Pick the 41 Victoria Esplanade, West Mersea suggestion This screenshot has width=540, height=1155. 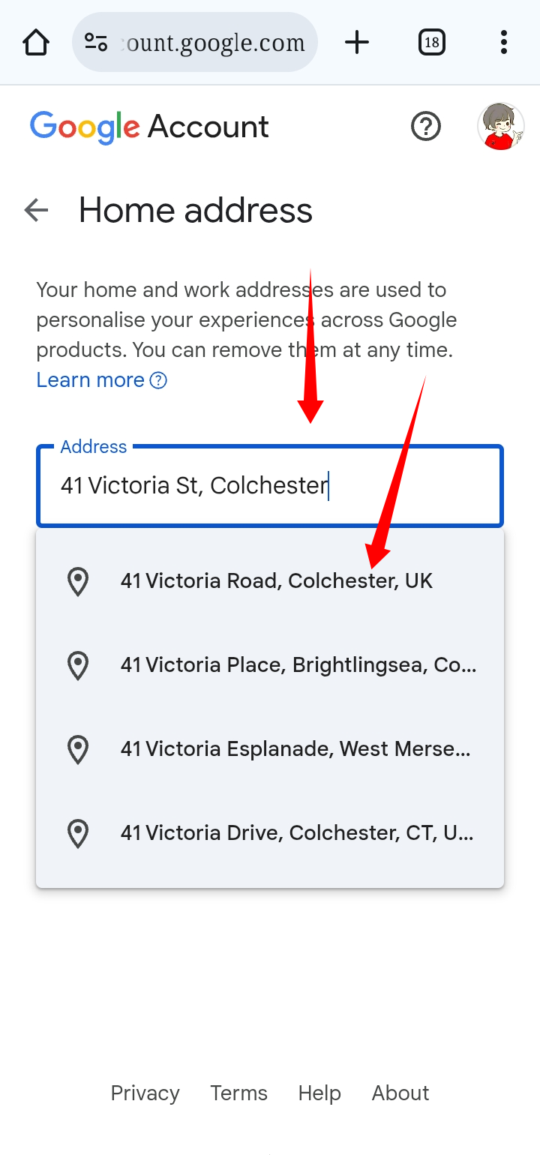[x=295, y=749]
